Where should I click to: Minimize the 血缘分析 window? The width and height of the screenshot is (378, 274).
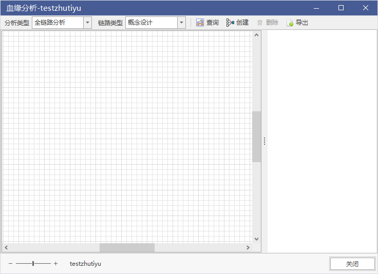pyautogui.click(x=316, y=8)
